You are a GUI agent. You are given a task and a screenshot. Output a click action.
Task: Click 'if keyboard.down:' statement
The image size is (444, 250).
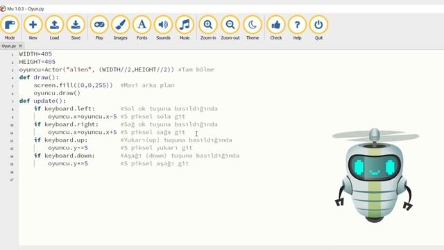tap(65, 156)
